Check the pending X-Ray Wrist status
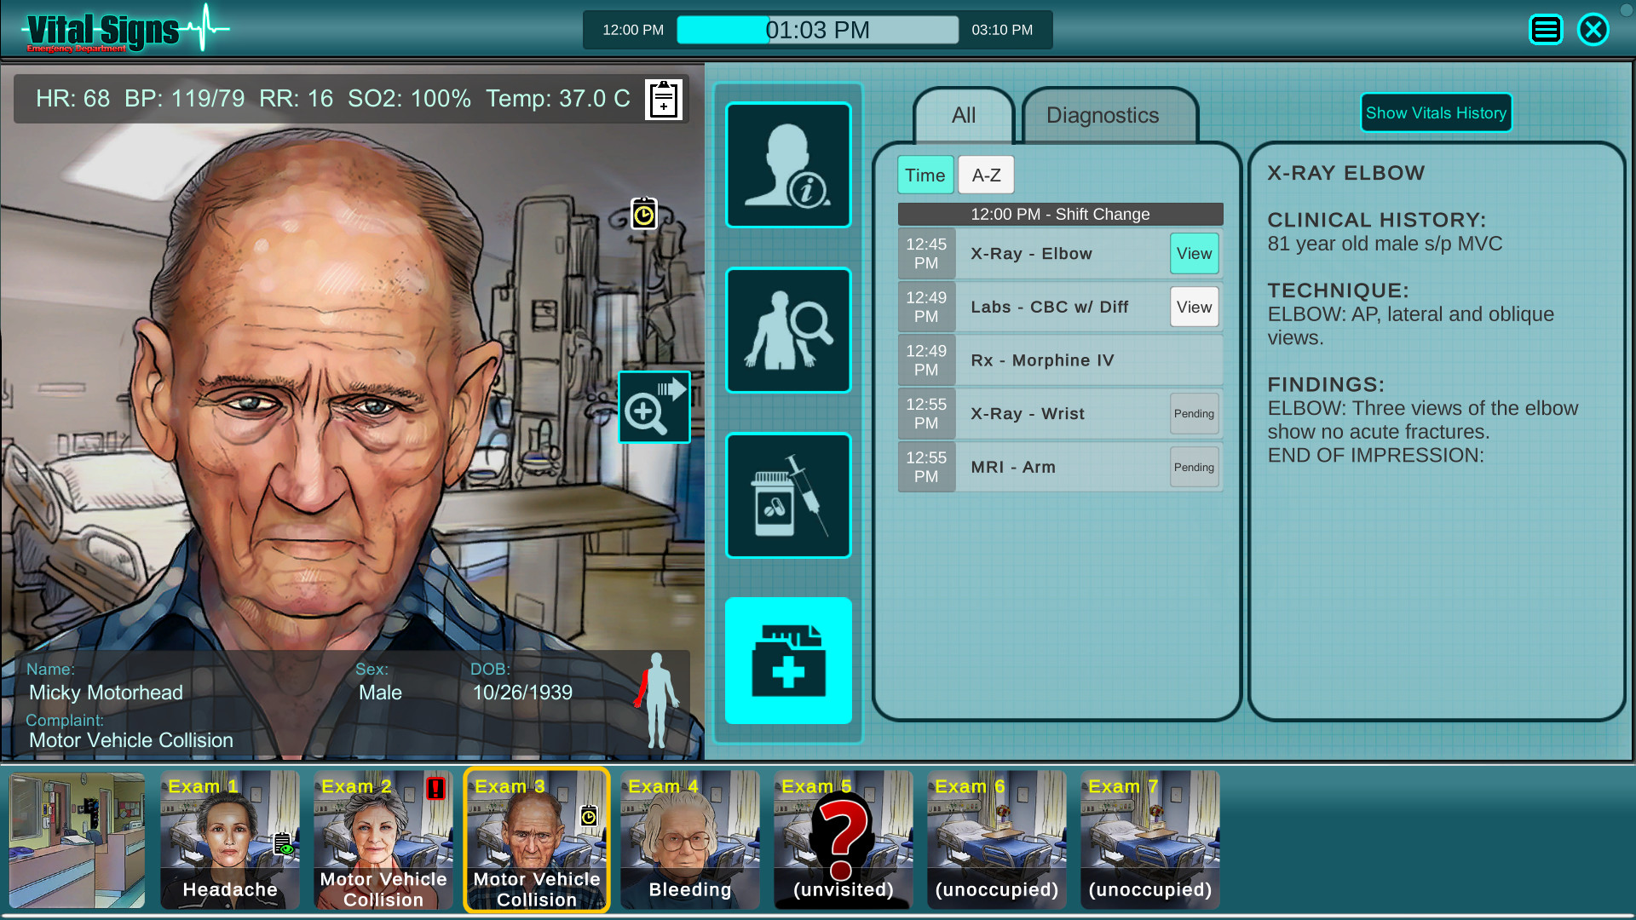 click(1194, 414)
